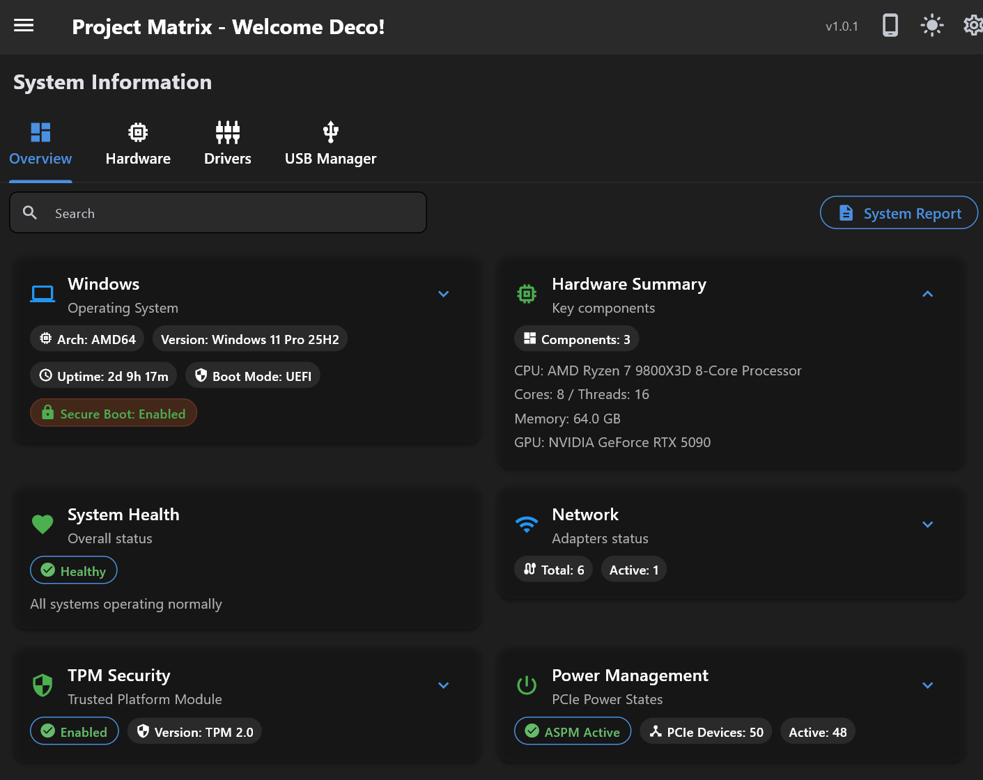Focus the Search input field

[218, 212]
